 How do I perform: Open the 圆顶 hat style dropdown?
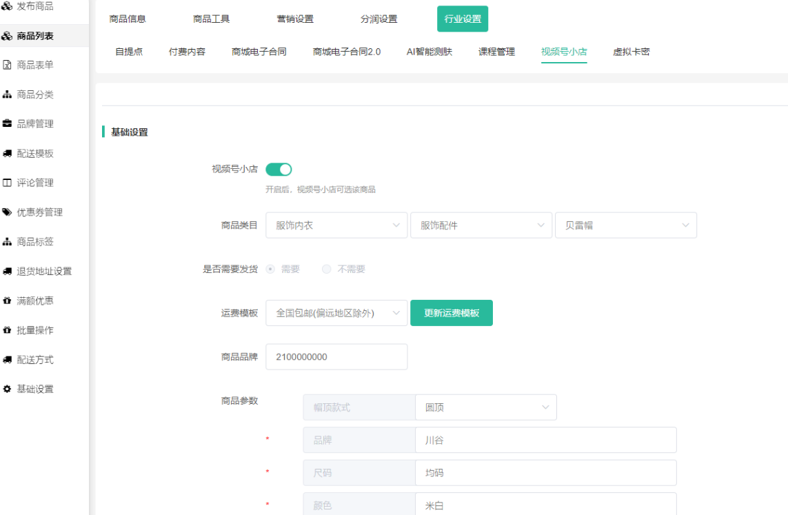point(485,407)
